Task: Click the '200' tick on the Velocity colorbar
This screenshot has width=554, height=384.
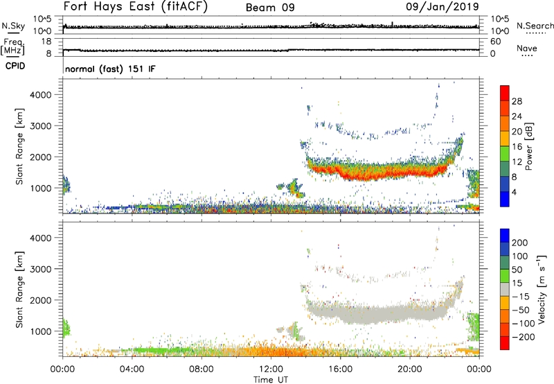Action: click(520, 243)
